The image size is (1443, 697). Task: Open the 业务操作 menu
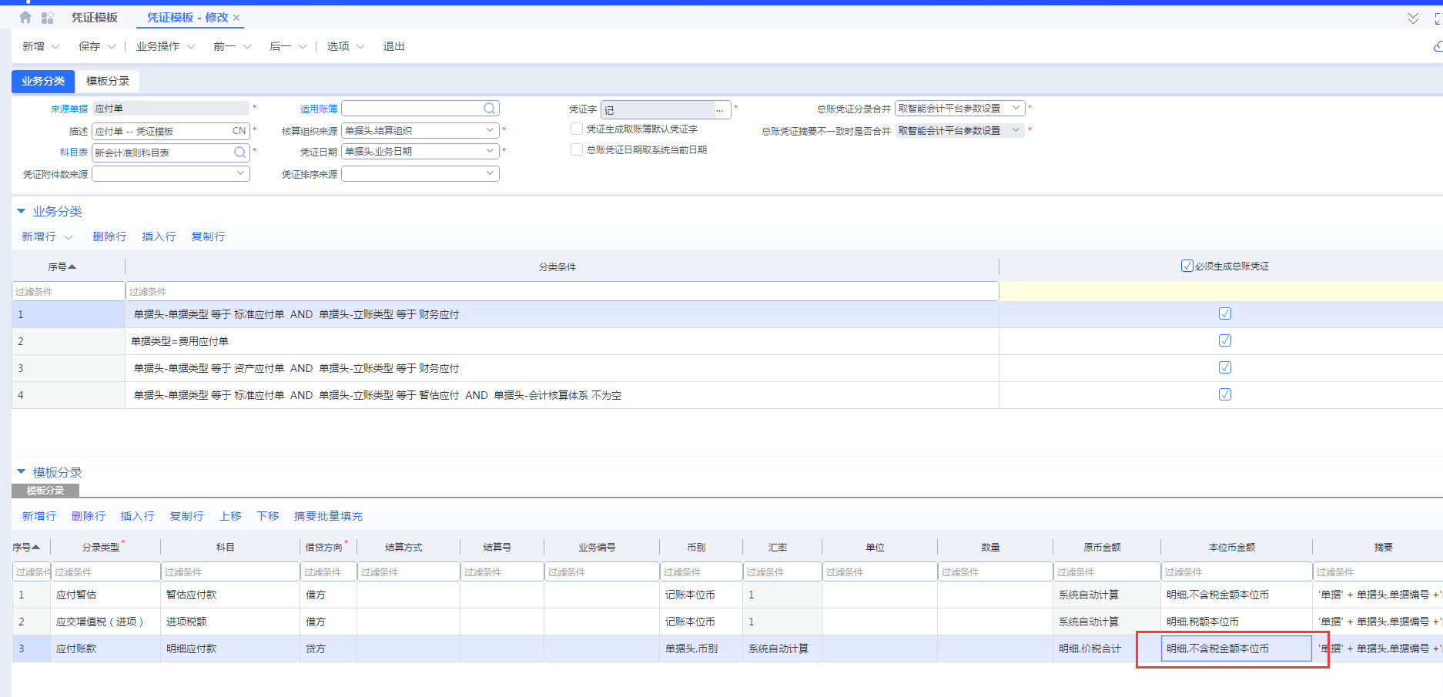pyautogui.click(x=164, y=46)
